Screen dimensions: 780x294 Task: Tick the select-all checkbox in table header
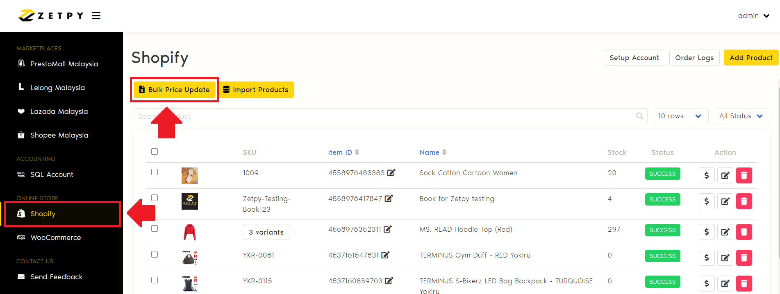point(155,152)
